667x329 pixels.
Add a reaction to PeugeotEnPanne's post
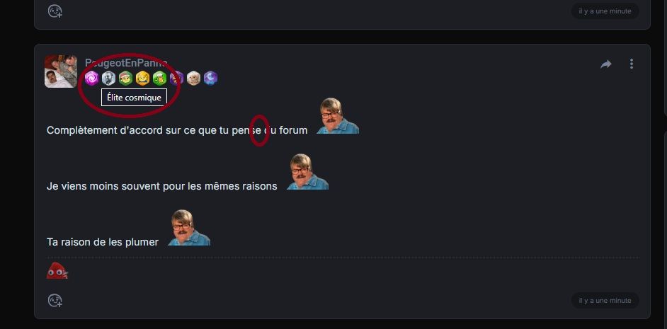point(55,300)
